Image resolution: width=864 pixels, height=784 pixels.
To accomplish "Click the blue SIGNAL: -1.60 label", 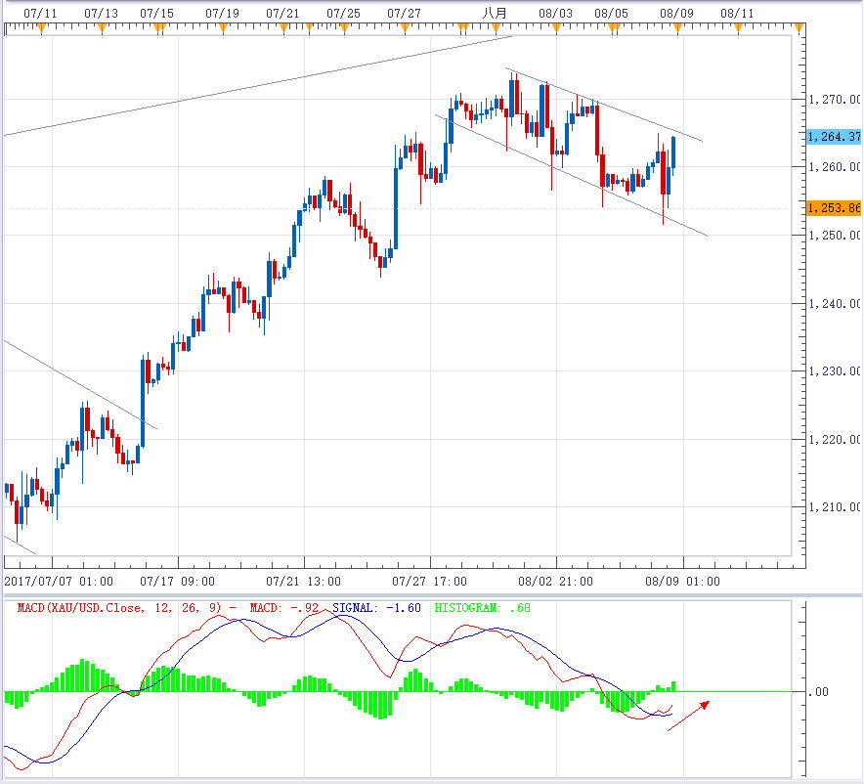I will pos(376,608).
